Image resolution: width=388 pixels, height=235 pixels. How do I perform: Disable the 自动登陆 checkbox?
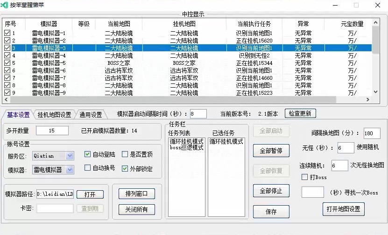pos(87,154)
